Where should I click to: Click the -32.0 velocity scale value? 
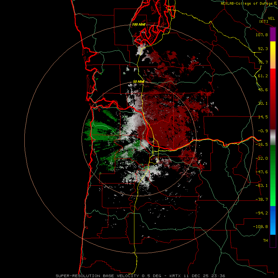[262, 158]
